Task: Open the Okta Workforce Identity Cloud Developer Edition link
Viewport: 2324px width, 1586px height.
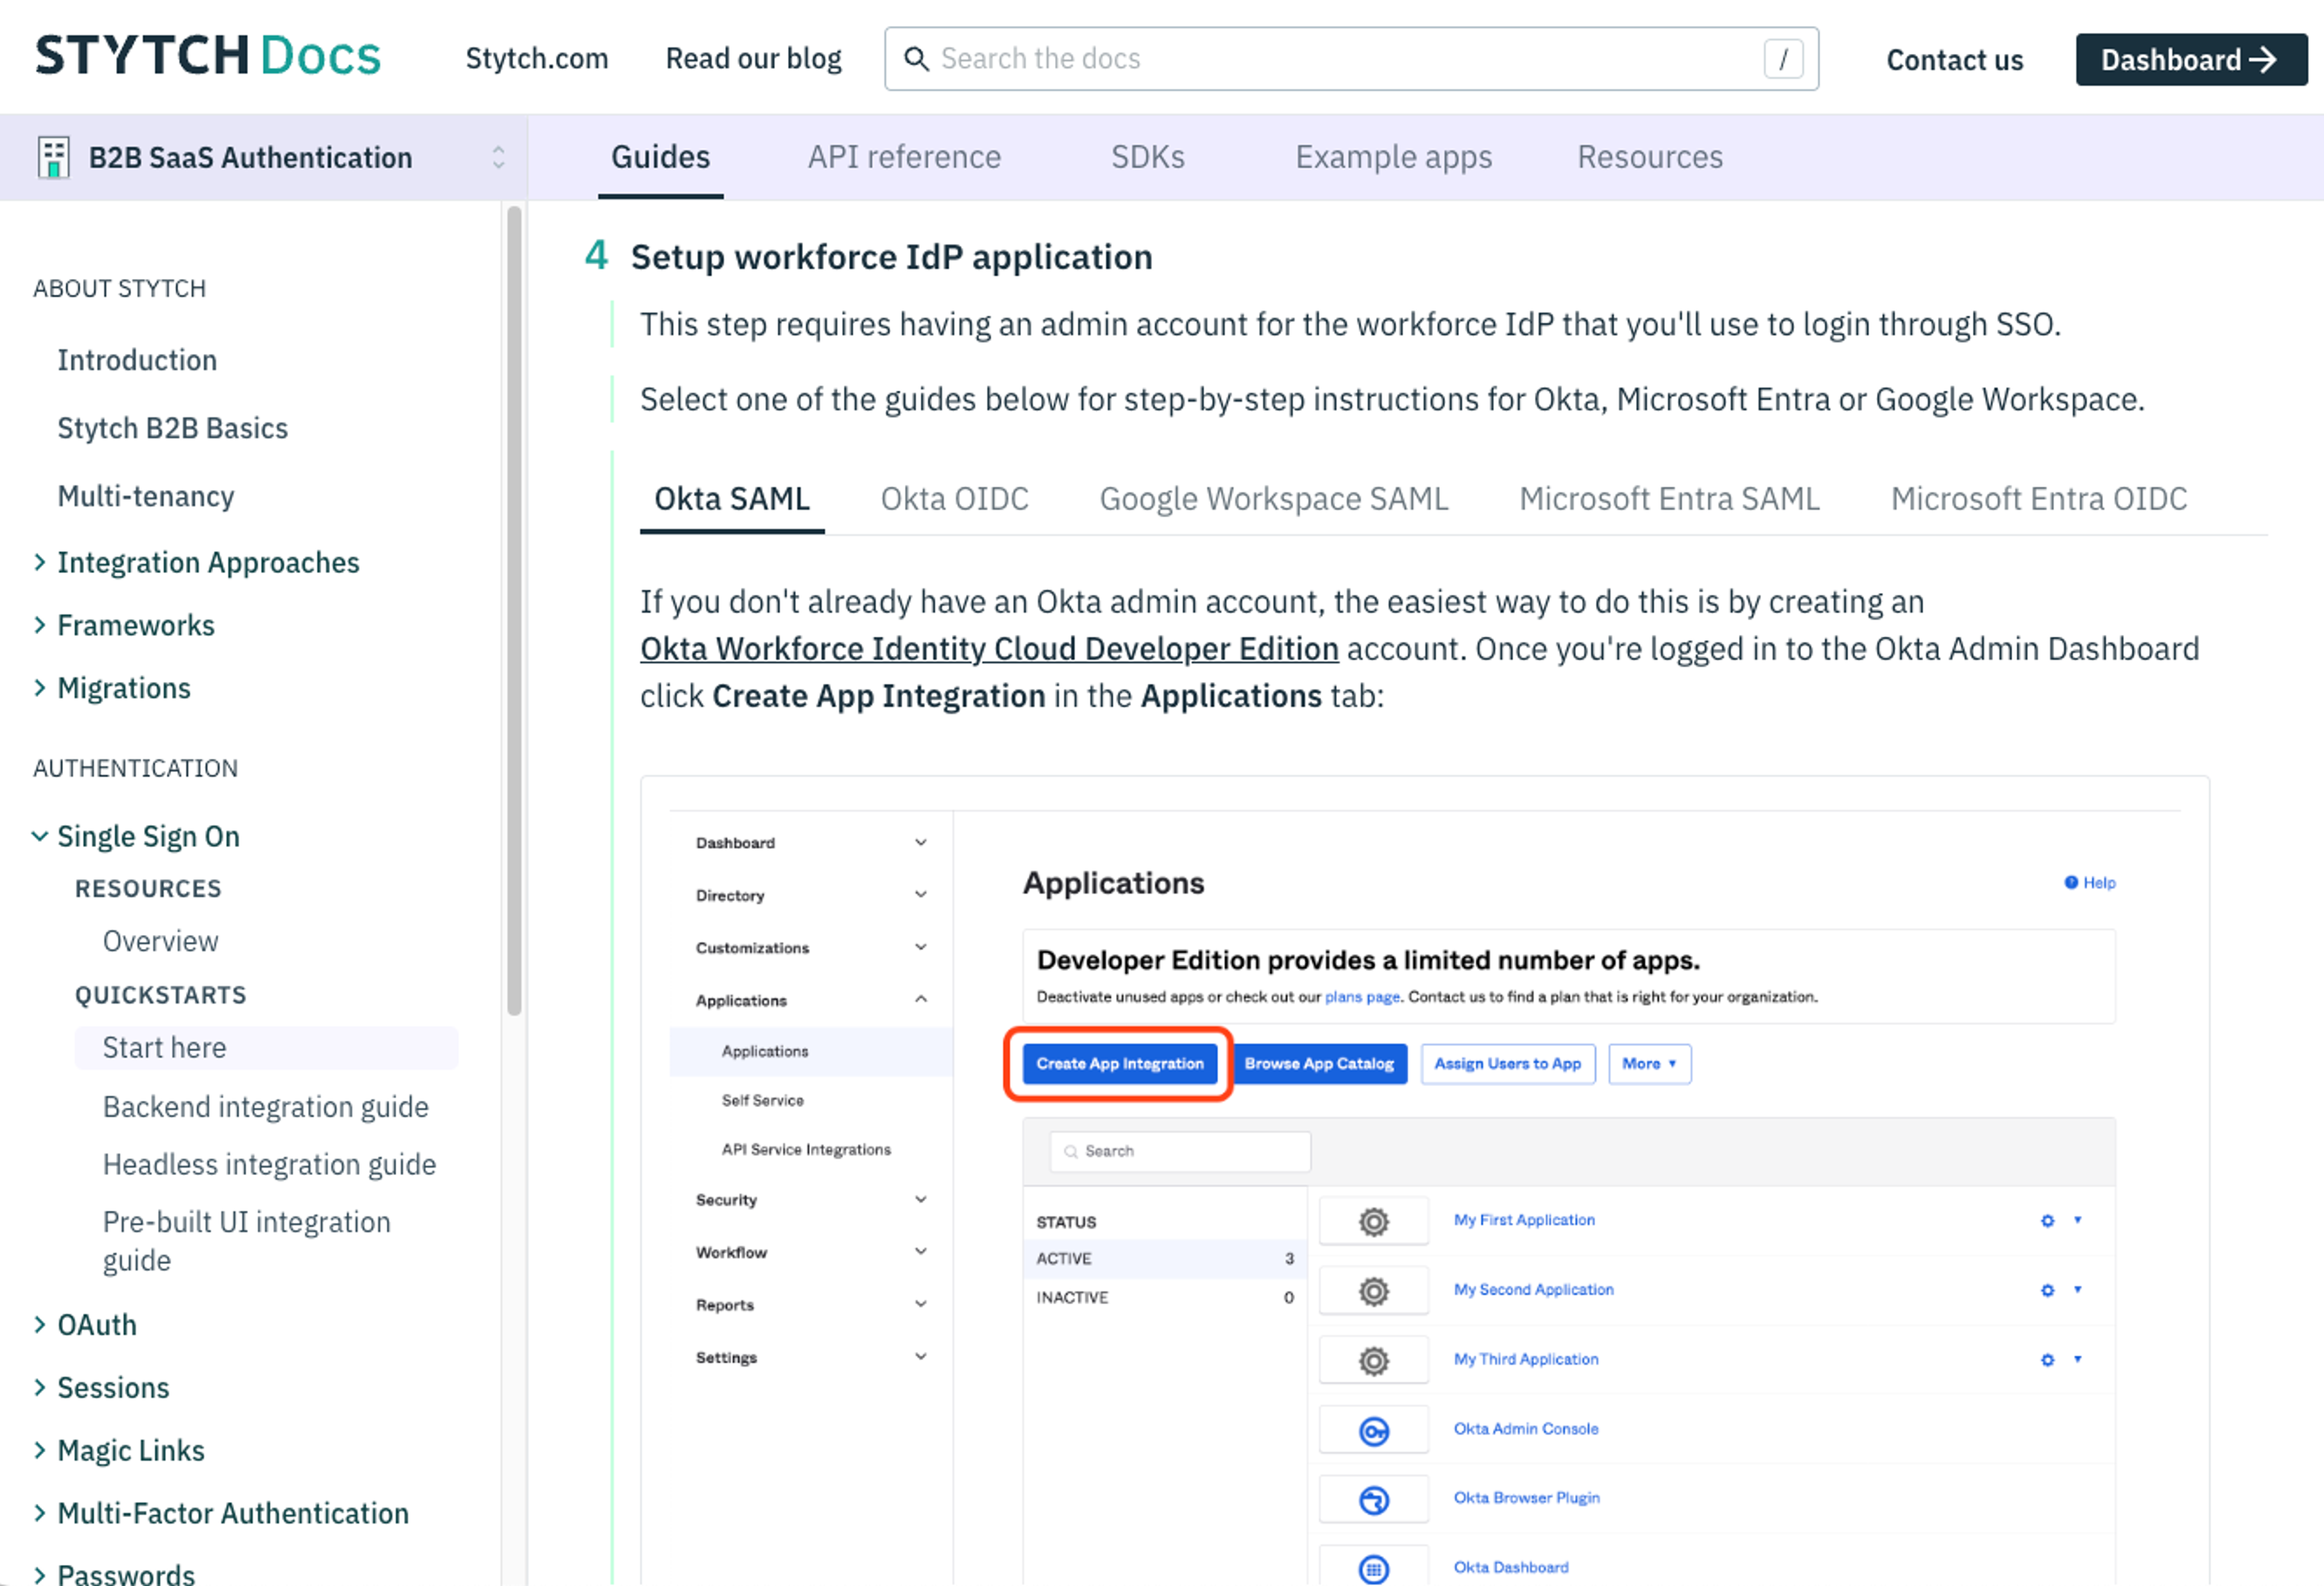Action: coord(988,648)
